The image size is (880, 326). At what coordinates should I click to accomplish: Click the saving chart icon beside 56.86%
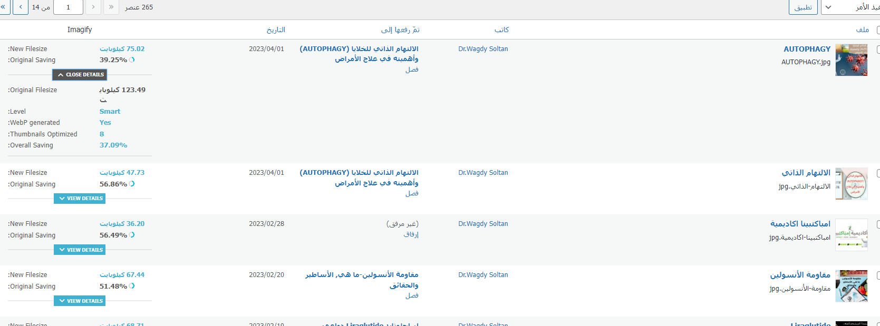coord(132,184)
